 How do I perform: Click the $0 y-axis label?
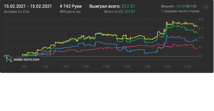pos(200,56)
